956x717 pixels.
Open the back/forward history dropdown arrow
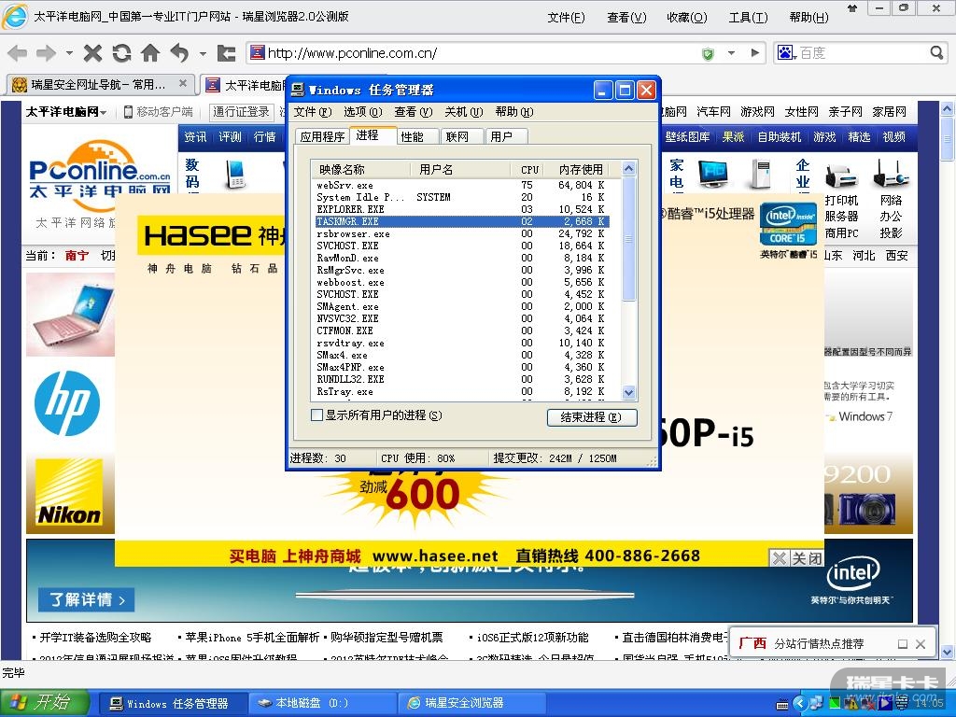(x=69, y=53)
